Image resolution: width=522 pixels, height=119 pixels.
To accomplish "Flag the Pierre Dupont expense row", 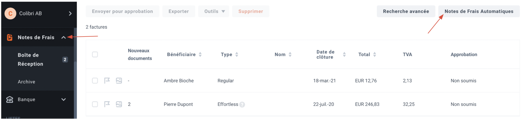I will click(107, 104).
